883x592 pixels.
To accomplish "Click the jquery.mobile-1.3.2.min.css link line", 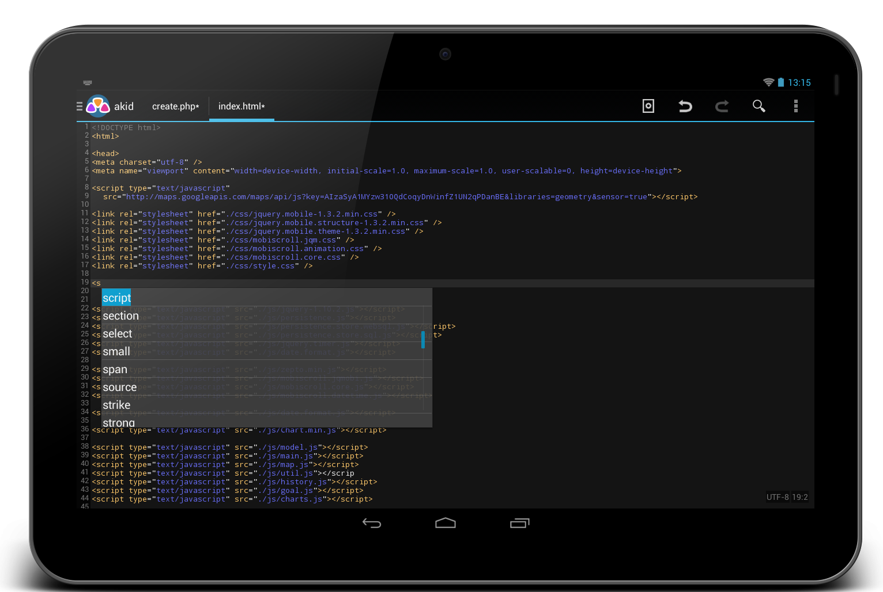I will point(244,214).
